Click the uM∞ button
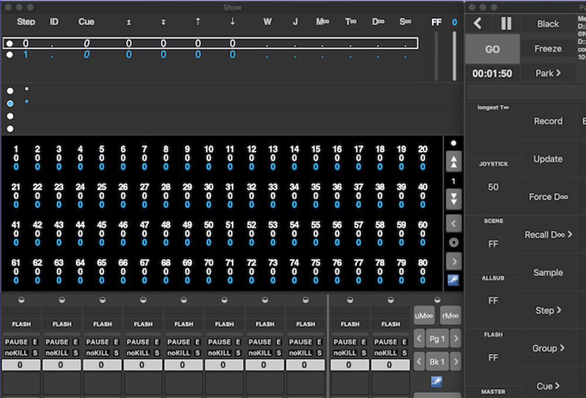Screen dimensions: 586x398 [x=424, y=316]
